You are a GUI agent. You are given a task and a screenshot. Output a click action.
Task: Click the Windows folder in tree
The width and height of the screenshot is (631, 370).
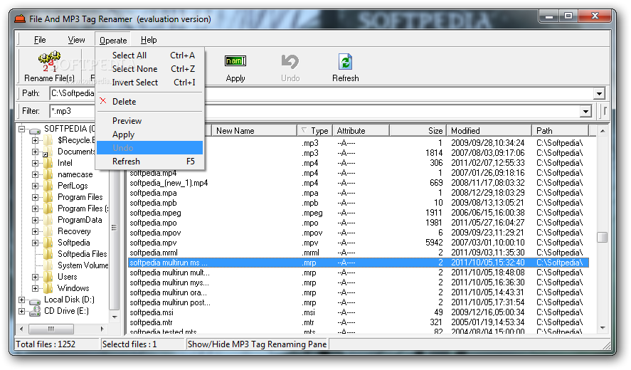click(x=73, y=288)
